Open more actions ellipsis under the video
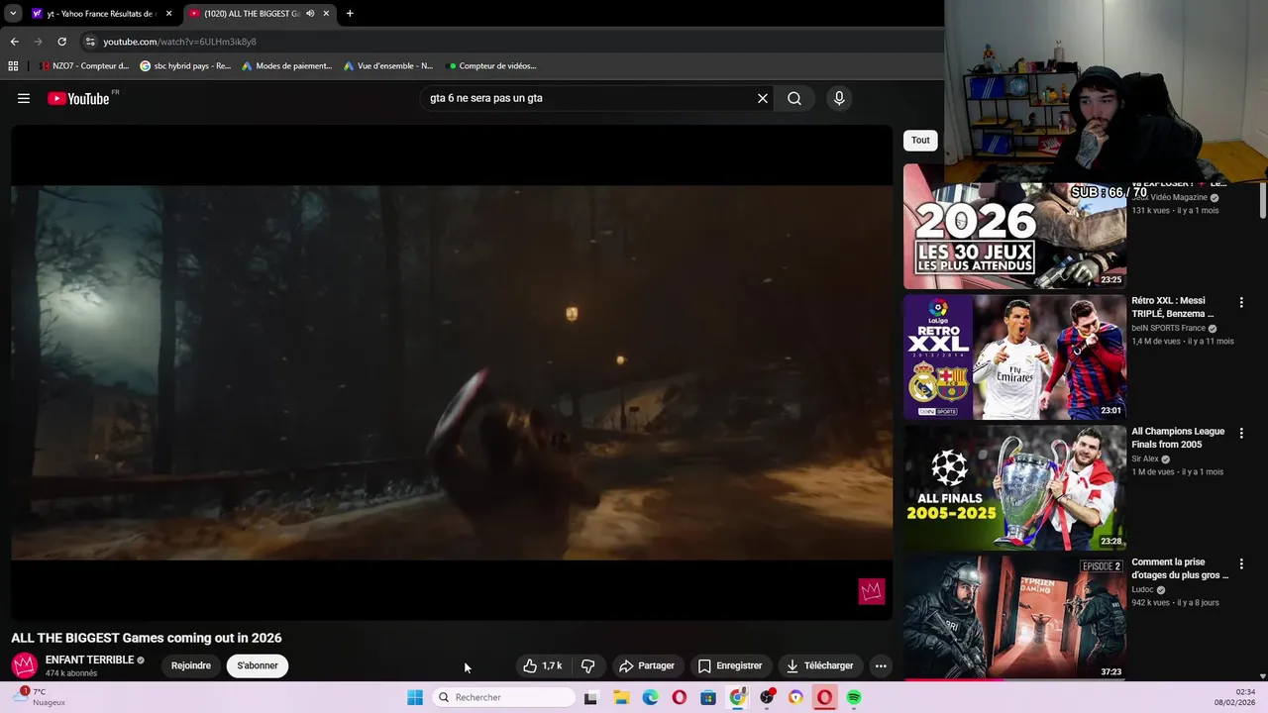The image size is (1268, 713). [x=881, y=665]
